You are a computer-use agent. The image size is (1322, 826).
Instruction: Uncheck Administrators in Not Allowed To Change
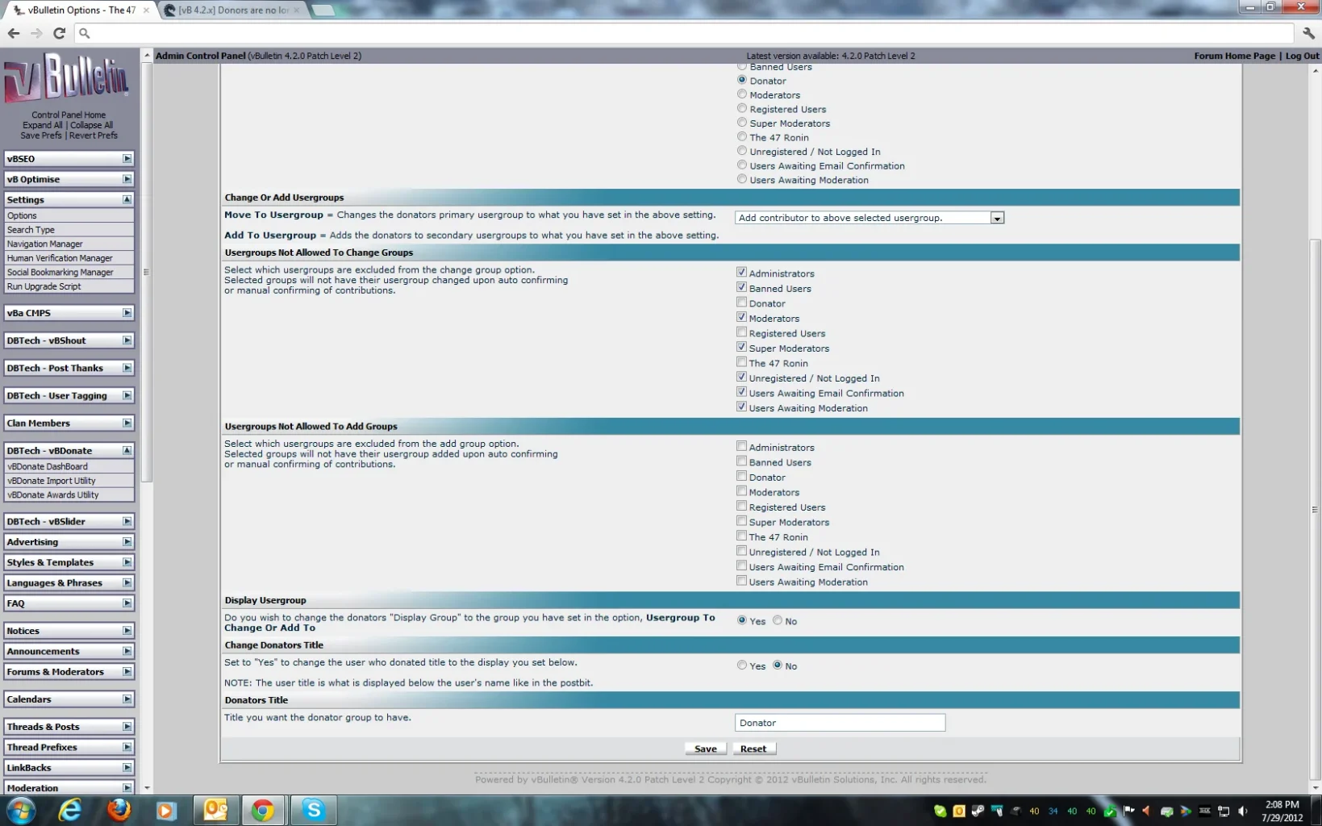(741, 273)
